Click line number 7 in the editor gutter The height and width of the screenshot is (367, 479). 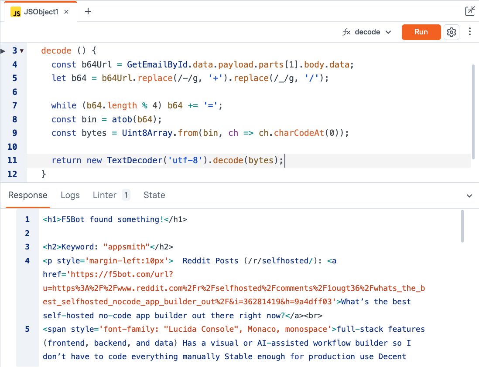point(14,105)
